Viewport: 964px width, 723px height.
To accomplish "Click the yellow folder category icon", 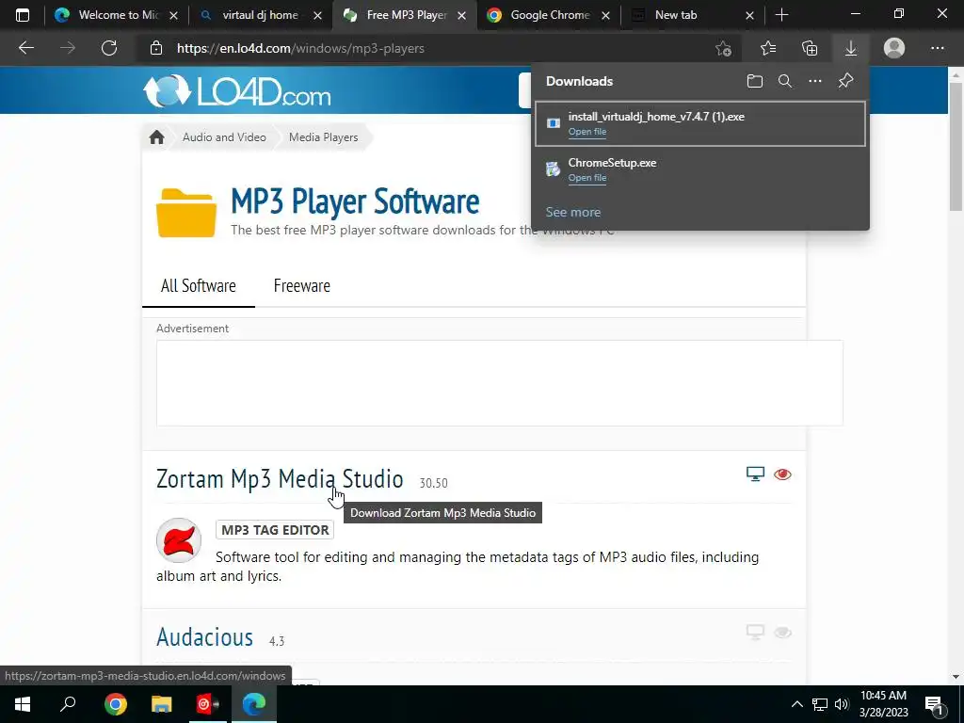I will [186, 213].
